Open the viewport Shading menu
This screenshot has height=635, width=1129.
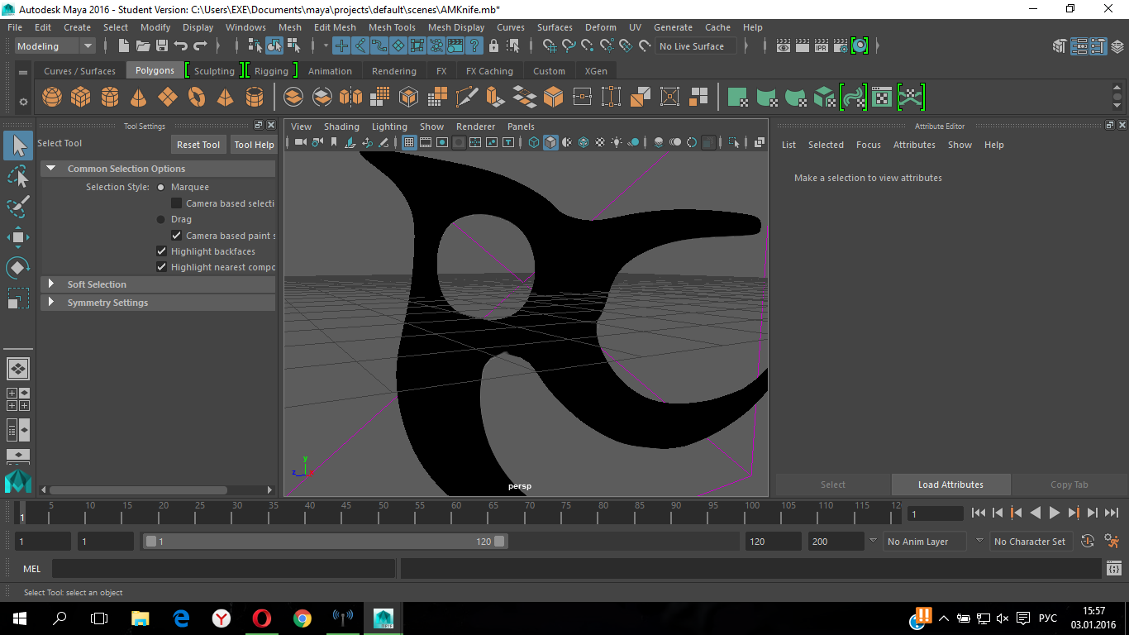[341, 127]
